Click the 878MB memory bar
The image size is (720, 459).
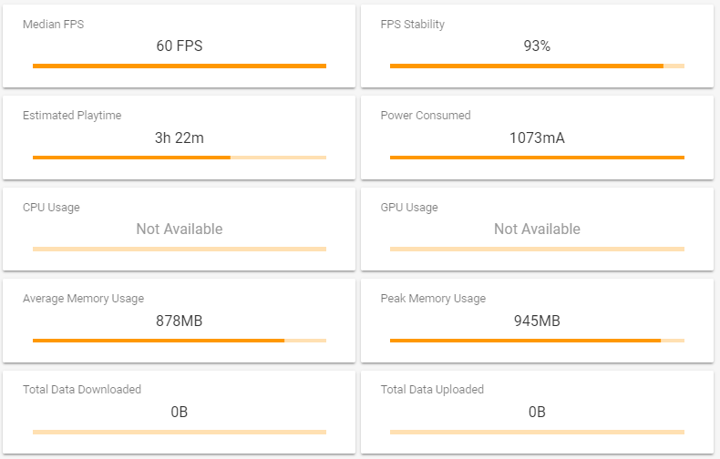pyautogui.click(x=179, y=341)
